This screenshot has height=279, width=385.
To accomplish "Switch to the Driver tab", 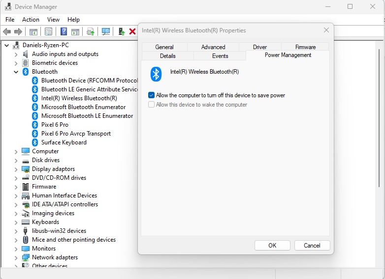I will coord(260,47).
